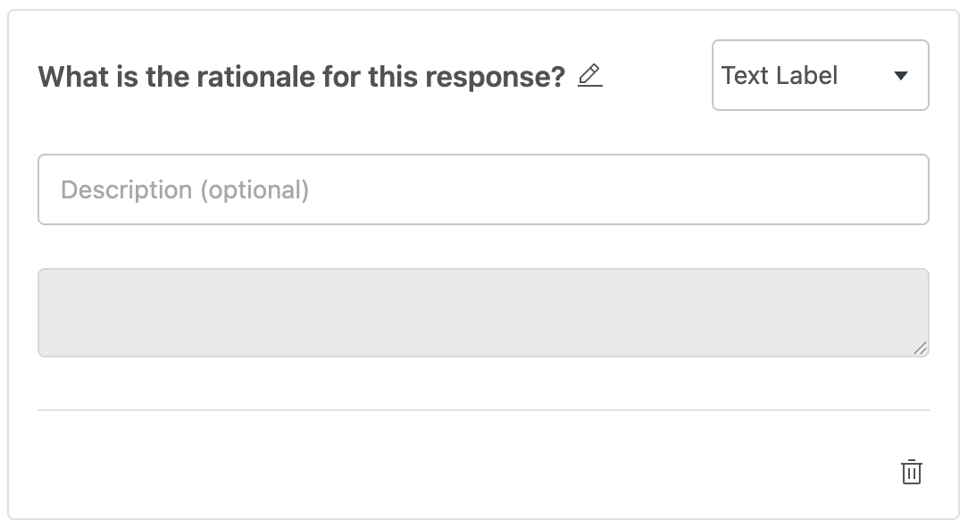Click the divider line above the trash icon

click(x=482, y=409)
